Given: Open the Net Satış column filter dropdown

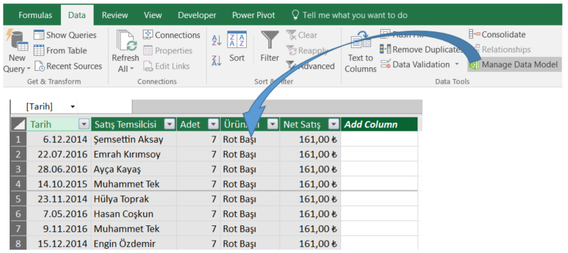Looking at the screenshot, I should (x=334, y=125).
